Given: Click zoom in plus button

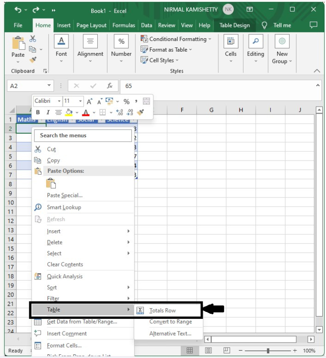Looking at the screenshot, I should click(295, 350).
